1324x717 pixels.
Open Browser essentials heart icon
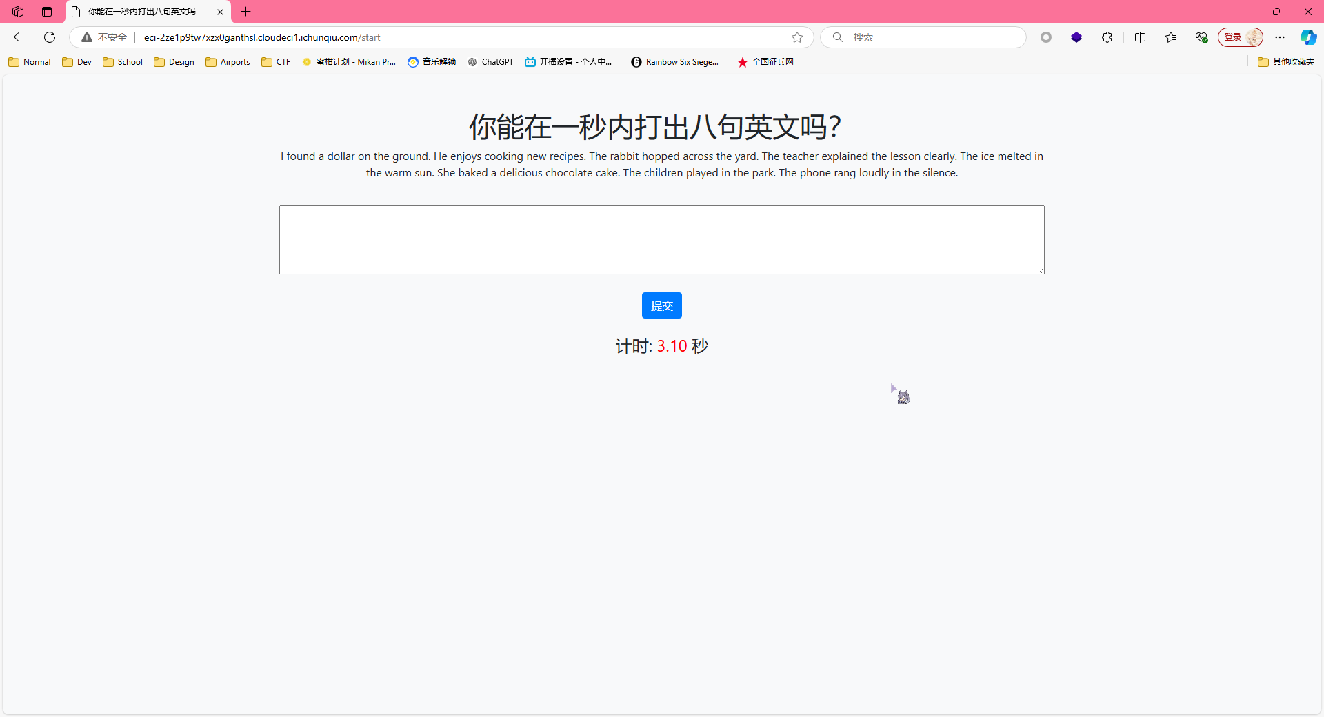1201,37
